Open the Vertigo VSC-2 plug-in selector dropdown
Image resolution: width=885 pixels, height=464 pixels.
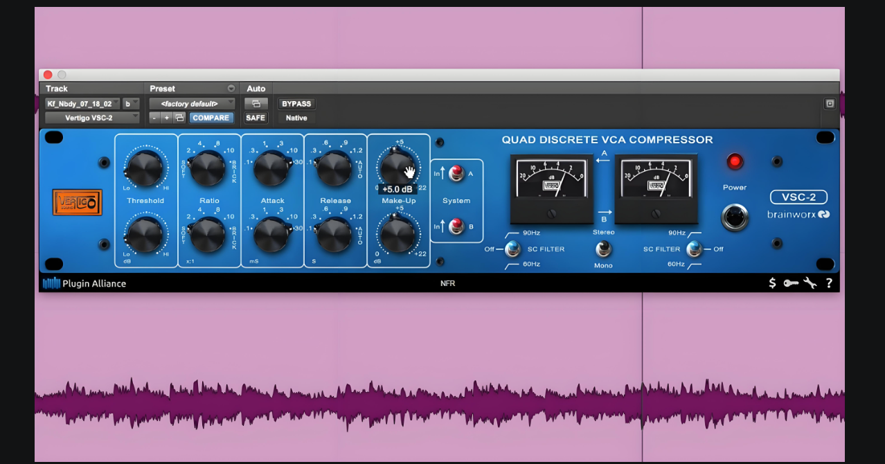[92, 118]
